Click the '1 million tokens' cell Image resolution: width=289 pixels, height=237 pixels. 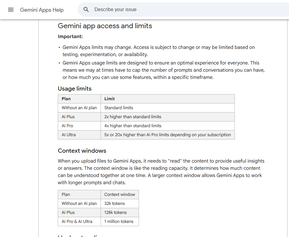click(120, 222)
